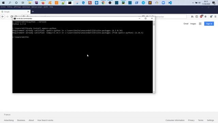Open Images link on Google page
Image resolution: width=218 pixels, height=123 pixels.
(193, 24)
